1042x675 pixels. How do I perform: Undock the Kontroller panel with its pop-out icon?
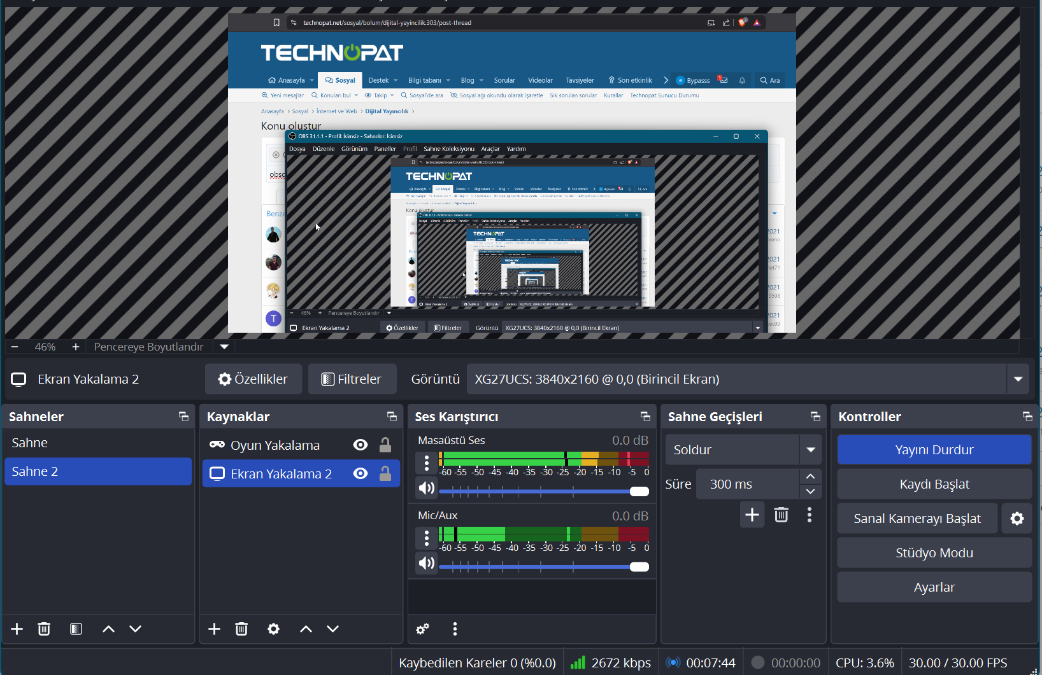click(x=1027, y=417)
